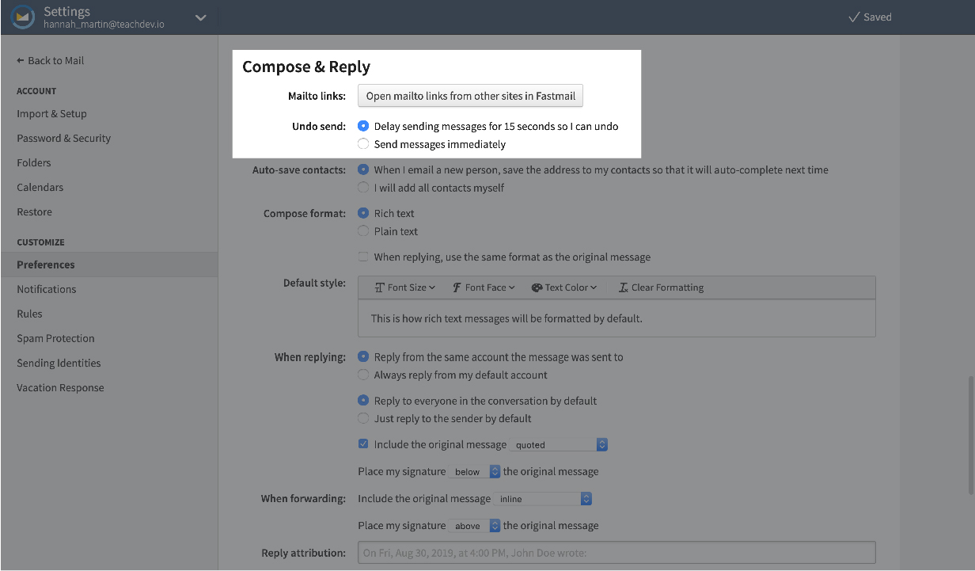Image resolution: width=975 pixels, height=571 pixels.
Task: Click Open mailto links in Fastmail button
Action: coord(471,96)
